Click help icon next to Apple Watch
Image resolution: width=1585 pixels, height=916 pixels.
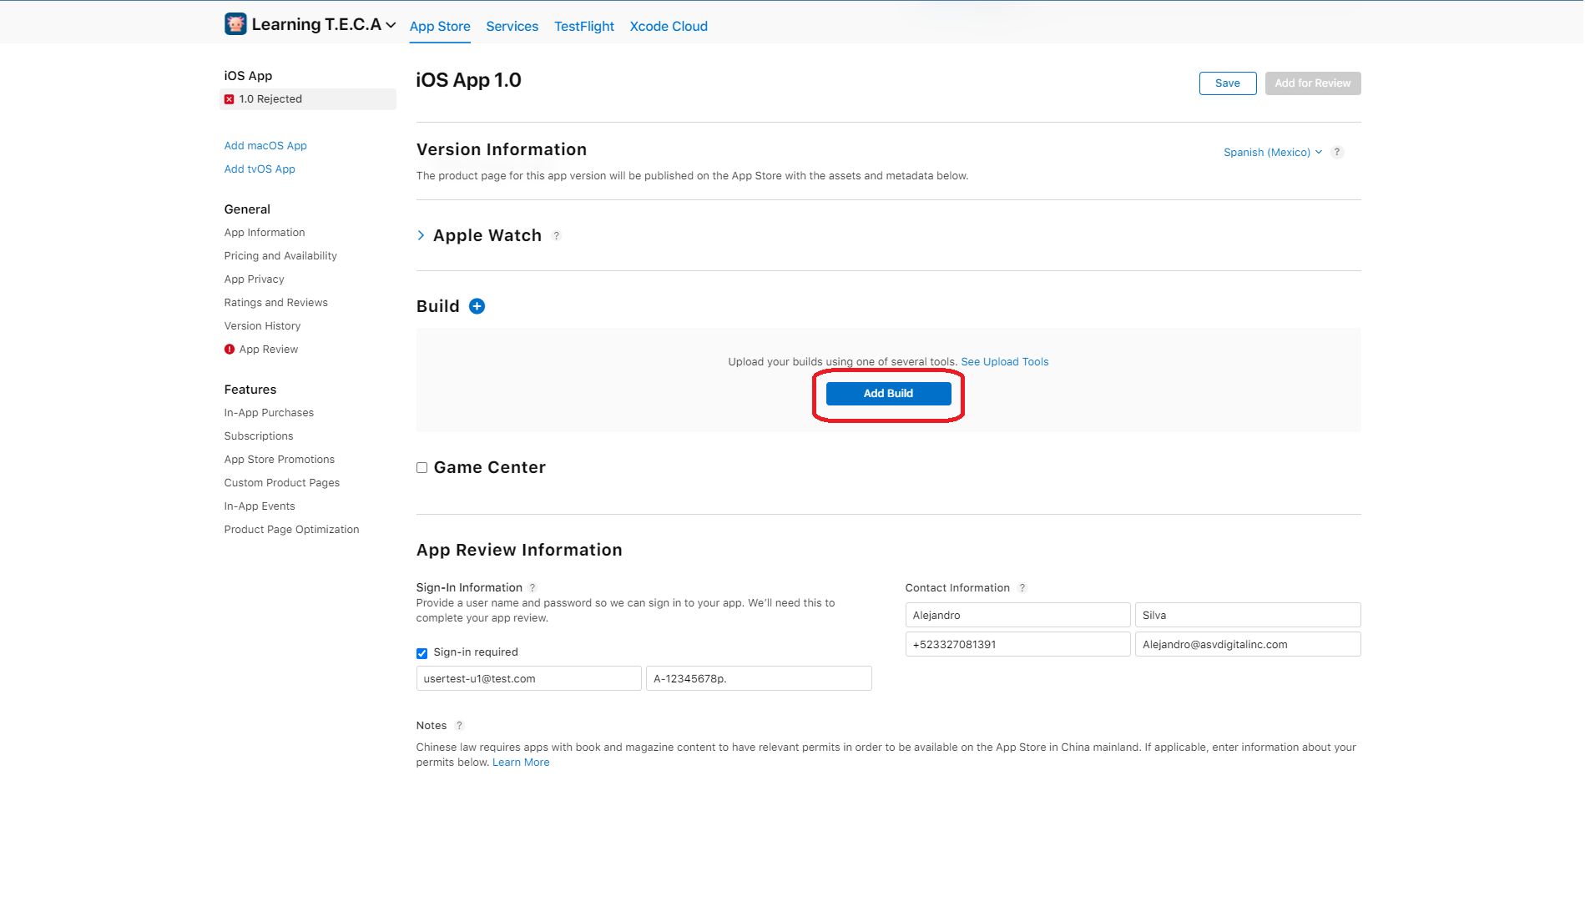click(557, 236)
